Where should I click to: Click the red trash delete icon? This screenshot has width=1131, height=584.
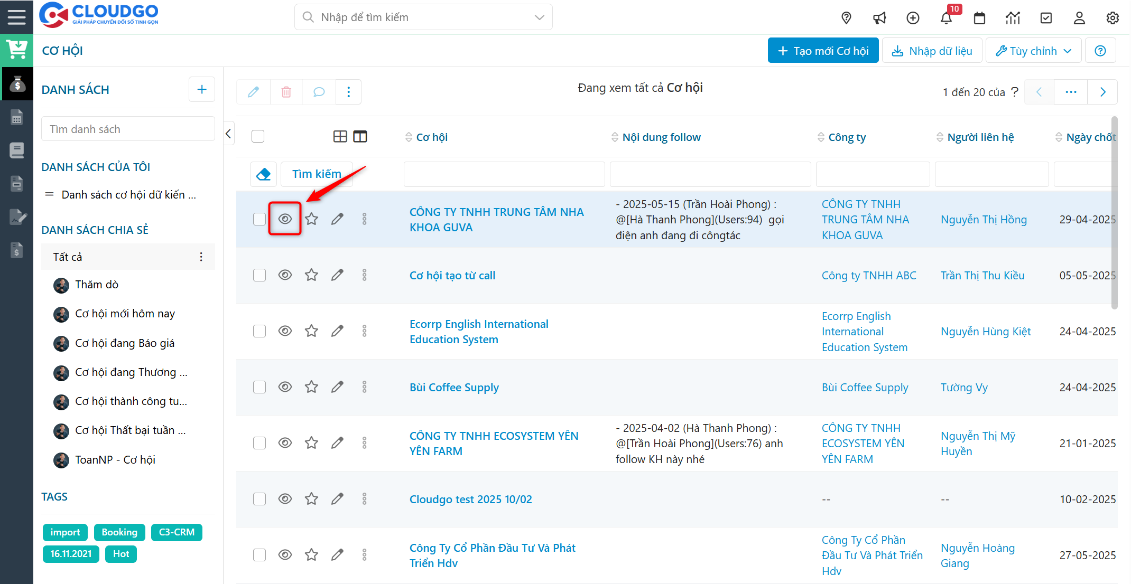pyautogui.click(x=286, y=92)
